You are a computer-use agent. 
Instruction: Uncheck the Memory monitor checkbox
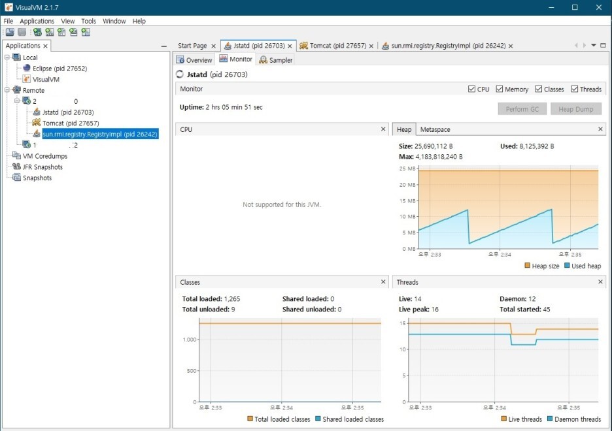499,89
